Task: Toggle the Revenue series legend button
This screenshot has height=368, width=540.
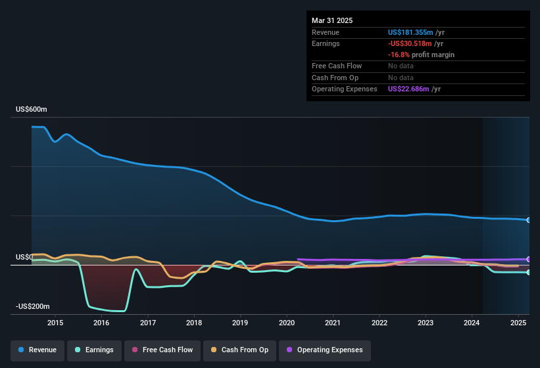Action: pos(37,350)
